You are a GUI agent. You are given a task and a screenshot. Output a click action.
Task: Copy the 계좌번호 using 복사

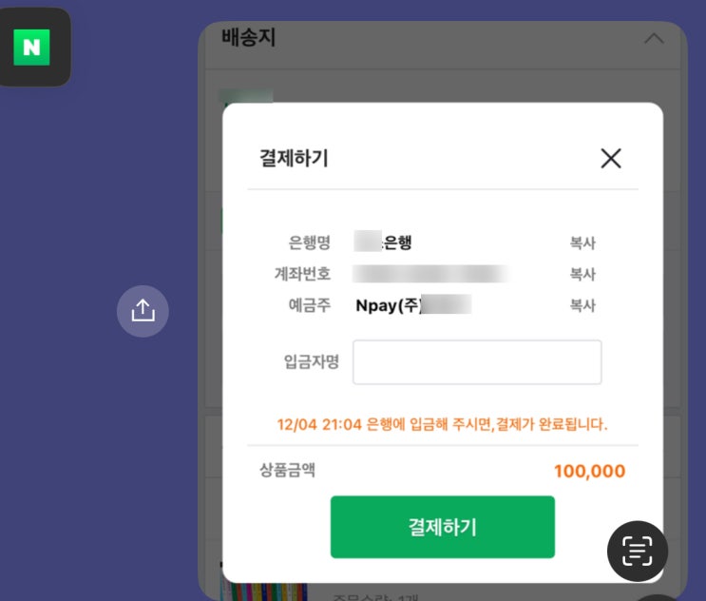[582, 275]
